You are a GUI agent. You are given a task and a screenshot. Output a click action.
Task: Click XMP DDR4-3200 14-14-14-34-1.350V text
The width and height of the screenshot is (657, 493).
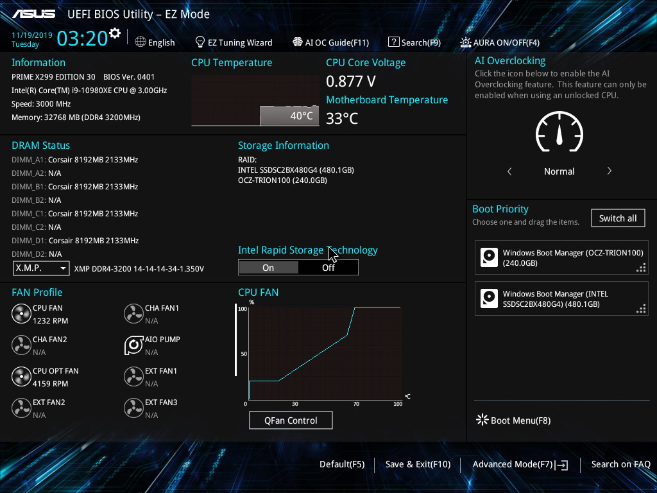tap(139, 269)
